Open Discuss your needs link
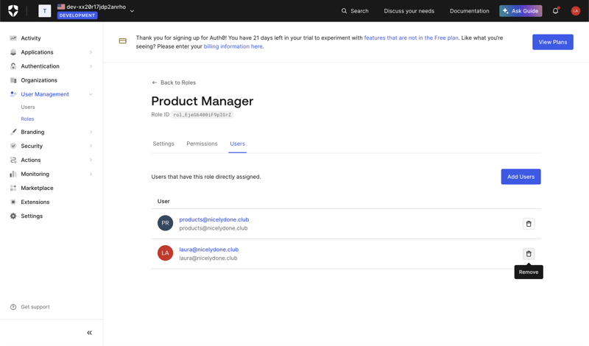This screenshot has height=346, width=589. (409, 11)
